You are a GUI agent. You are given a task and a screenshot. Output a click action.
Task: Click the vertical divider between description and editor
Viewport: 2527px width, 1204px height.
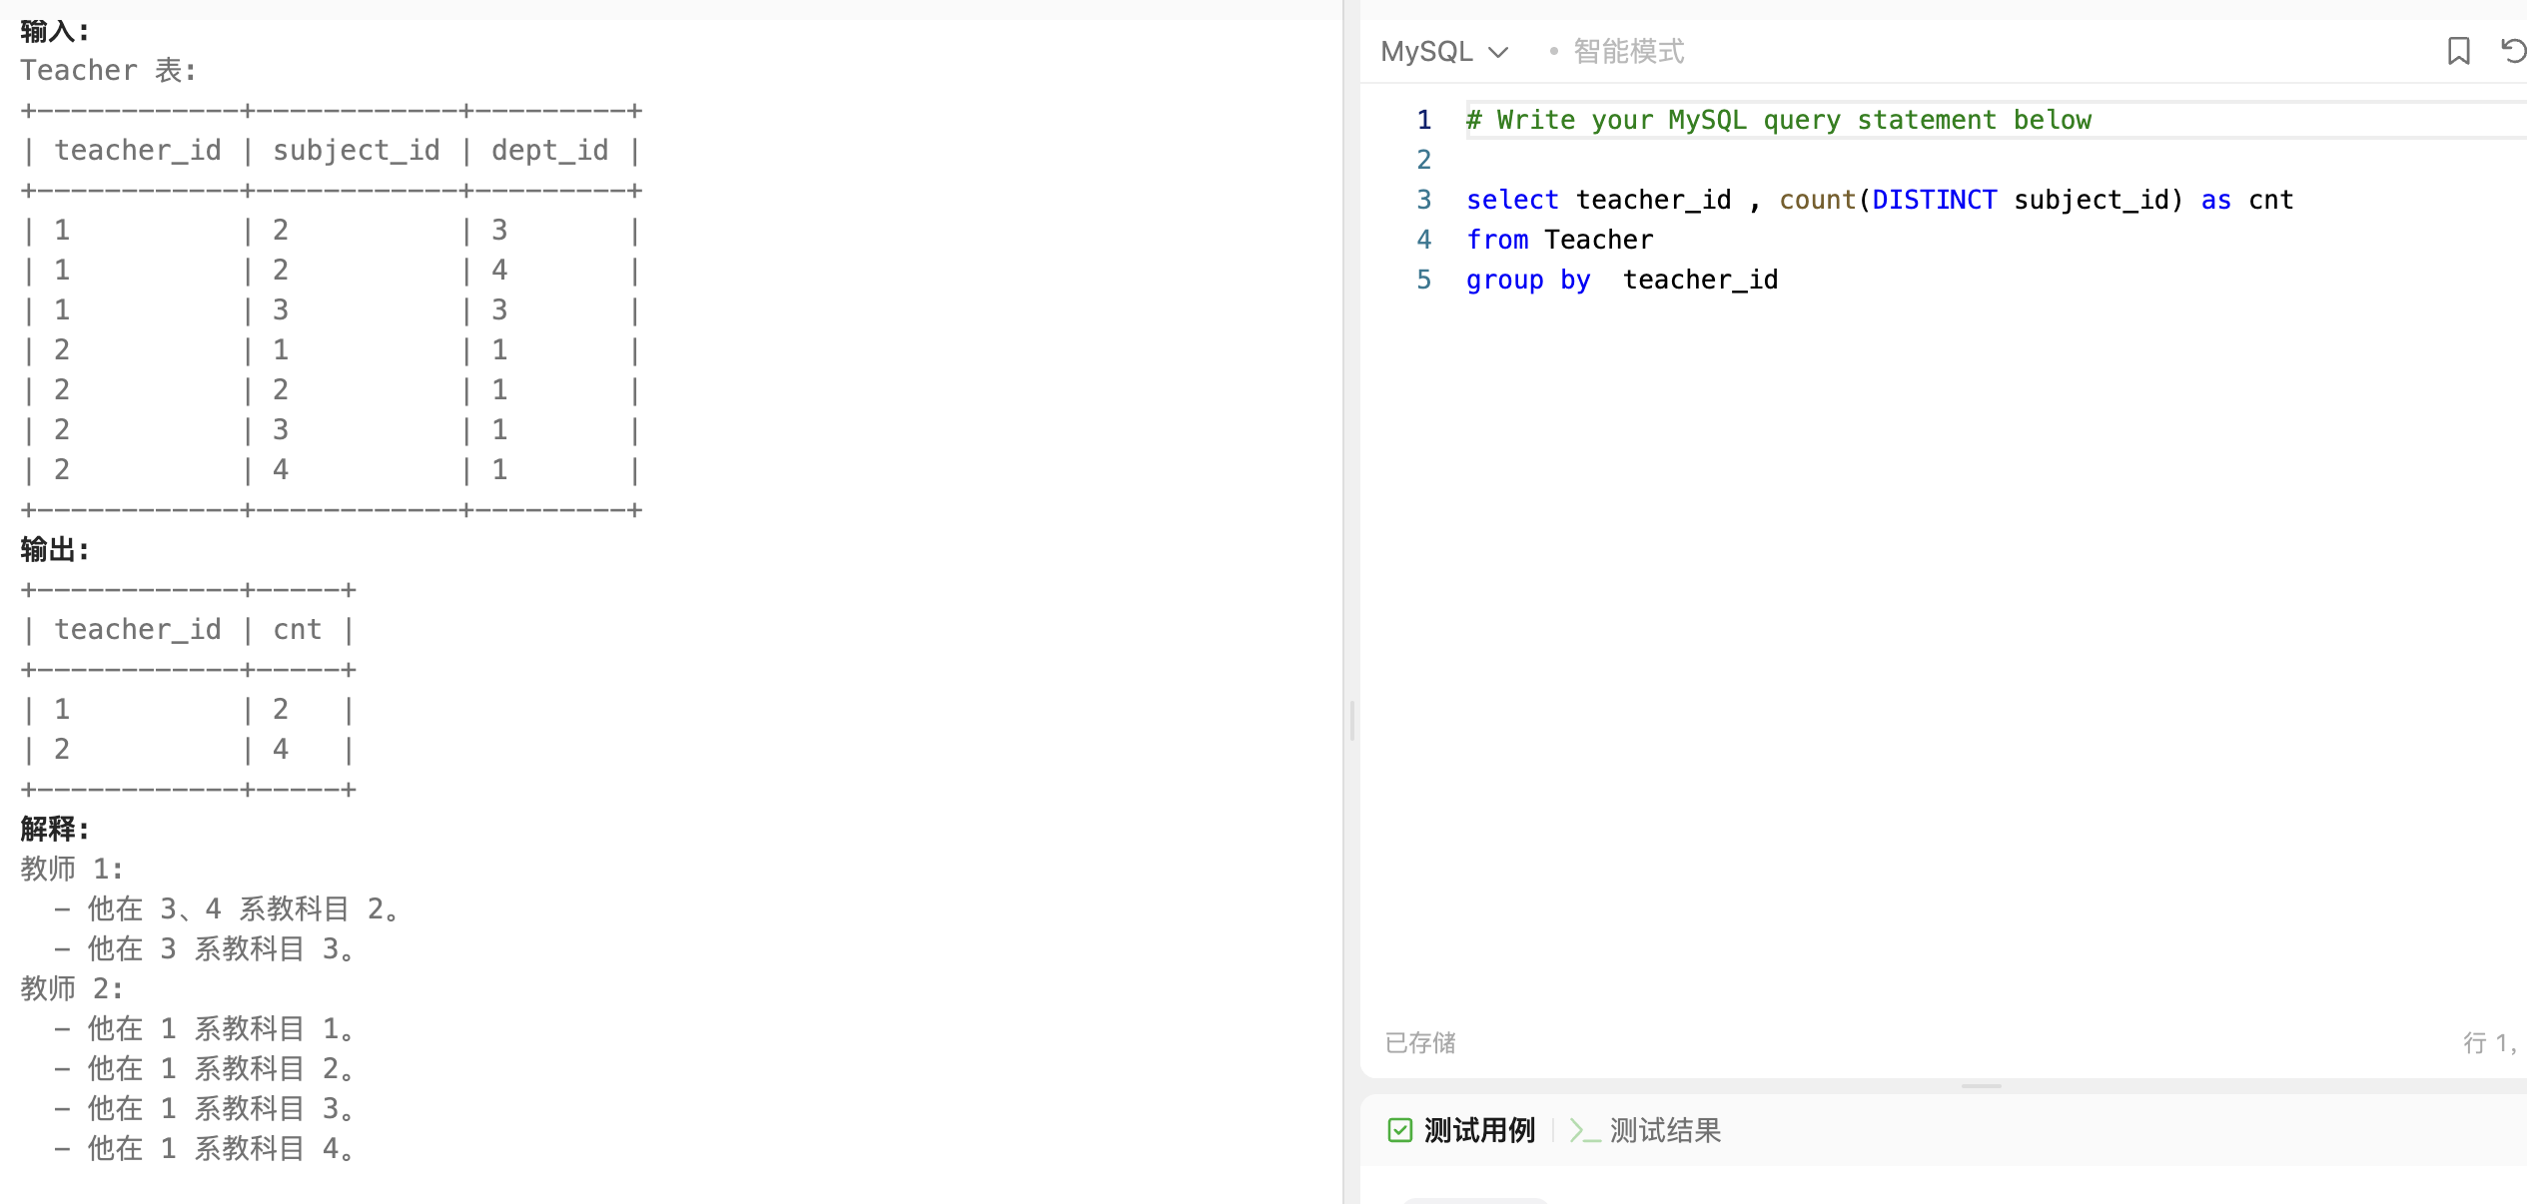point(1351,719)
